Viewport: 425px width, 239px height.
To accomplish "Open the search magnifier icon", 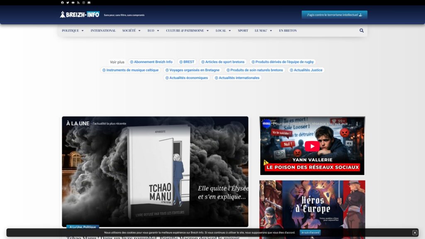I will point(361,30).
